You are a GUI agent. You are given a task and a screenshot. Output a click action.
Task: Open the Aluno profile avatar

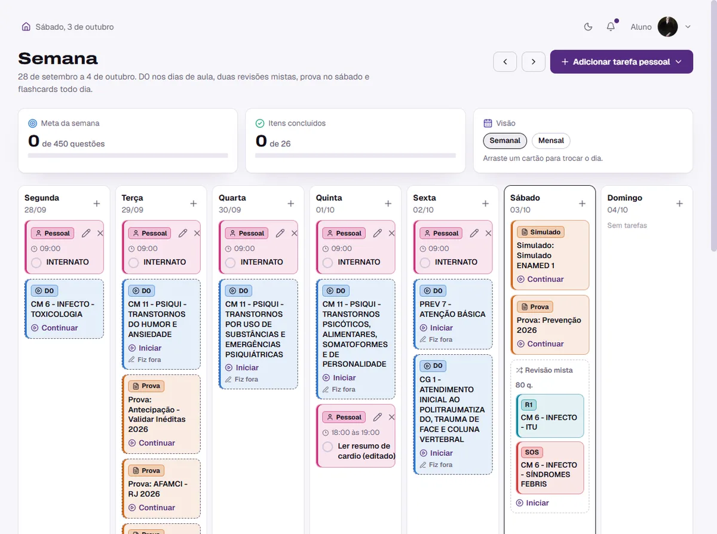pos(667,27)
